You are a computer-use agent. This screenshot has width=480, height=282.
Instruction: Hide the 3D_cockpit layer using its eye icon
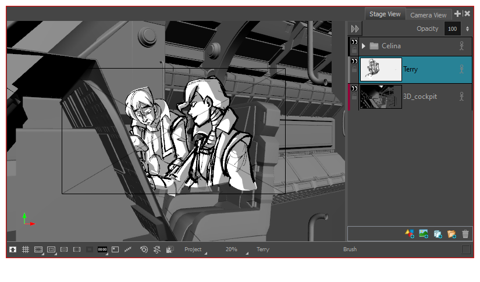pos(354,88)
